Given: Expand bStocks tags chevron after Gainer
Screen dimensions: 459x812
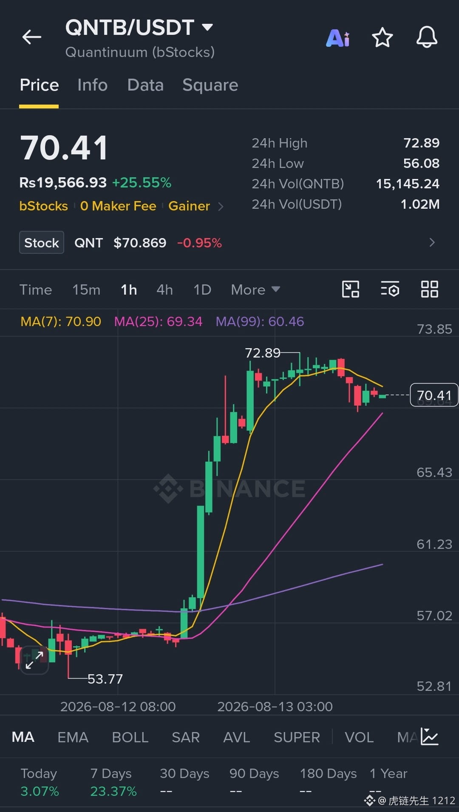Looking at the screenshot, I should (221, 207).
